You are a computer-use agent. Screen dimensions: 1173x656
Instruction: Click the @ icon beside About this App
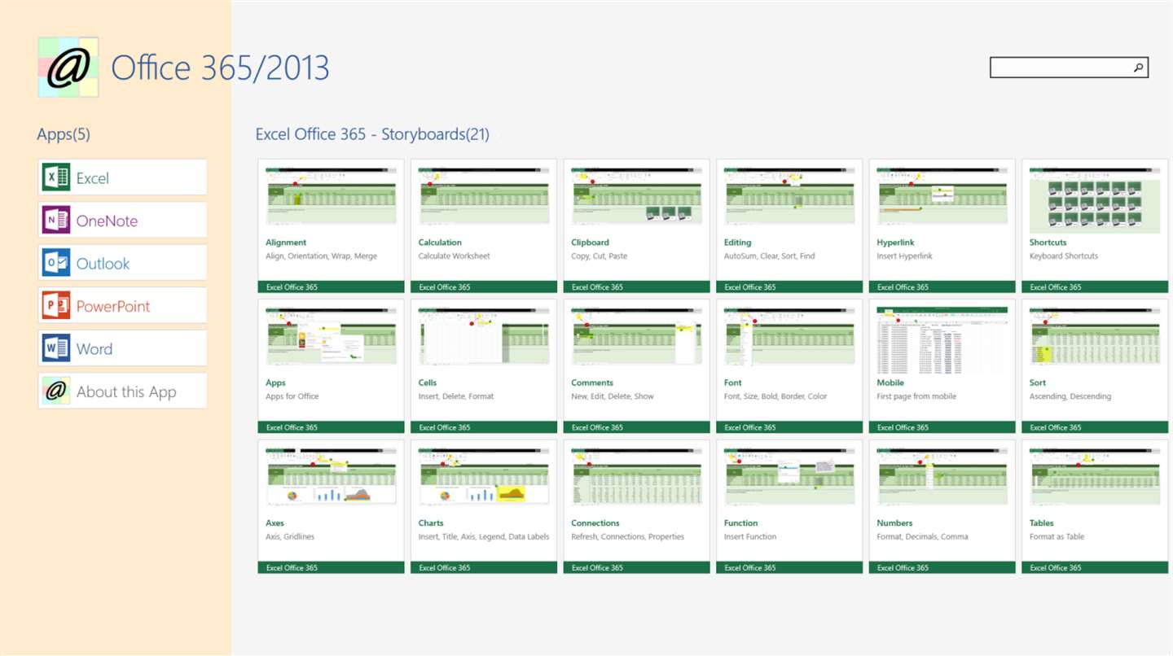tap(56, 391)
